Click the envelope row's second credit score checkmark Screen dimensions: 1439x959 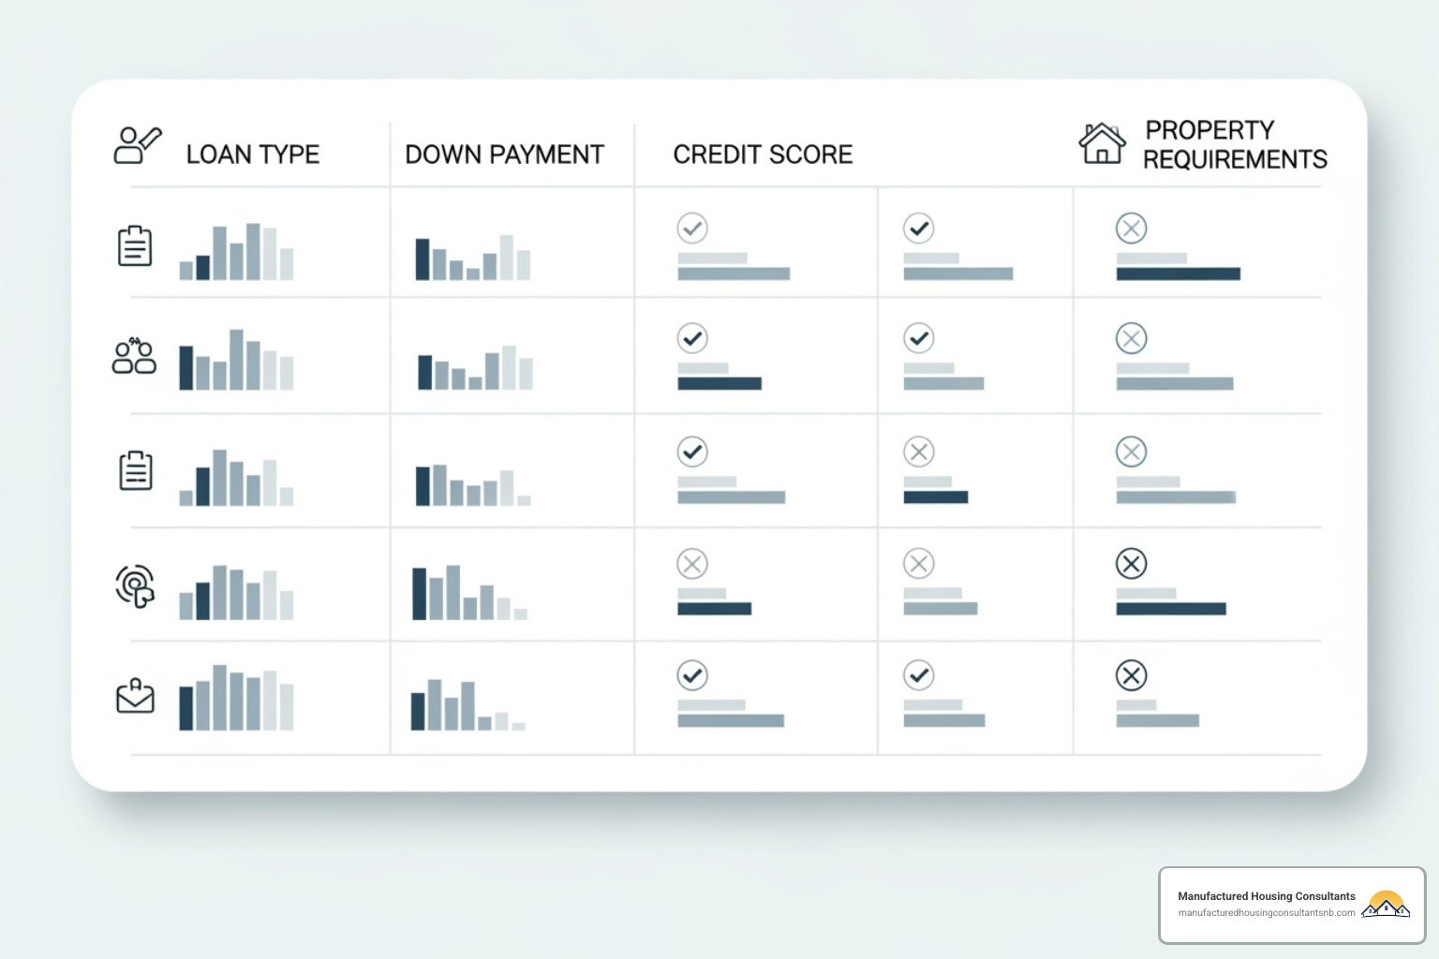coord(919,675)
